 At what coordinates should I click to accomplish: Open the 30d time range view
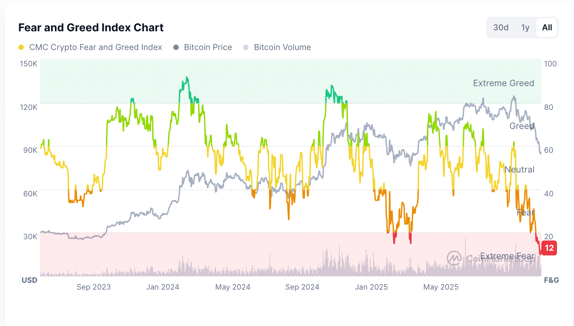500,28
